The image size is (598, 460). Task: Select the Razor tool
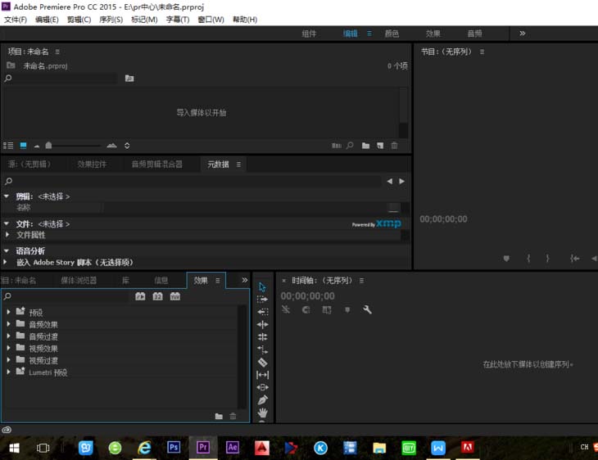tap(262, 362)
